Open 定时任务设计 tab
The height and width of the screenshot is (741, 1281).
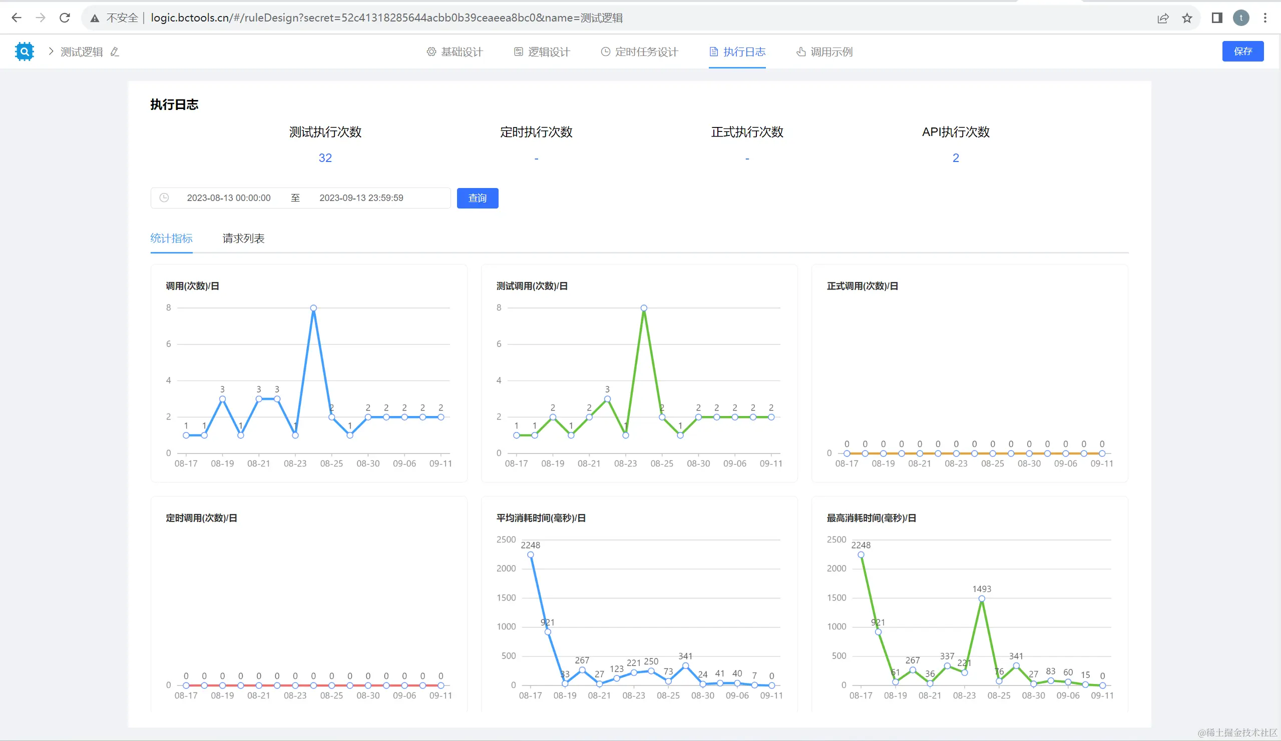coord(639,52)
